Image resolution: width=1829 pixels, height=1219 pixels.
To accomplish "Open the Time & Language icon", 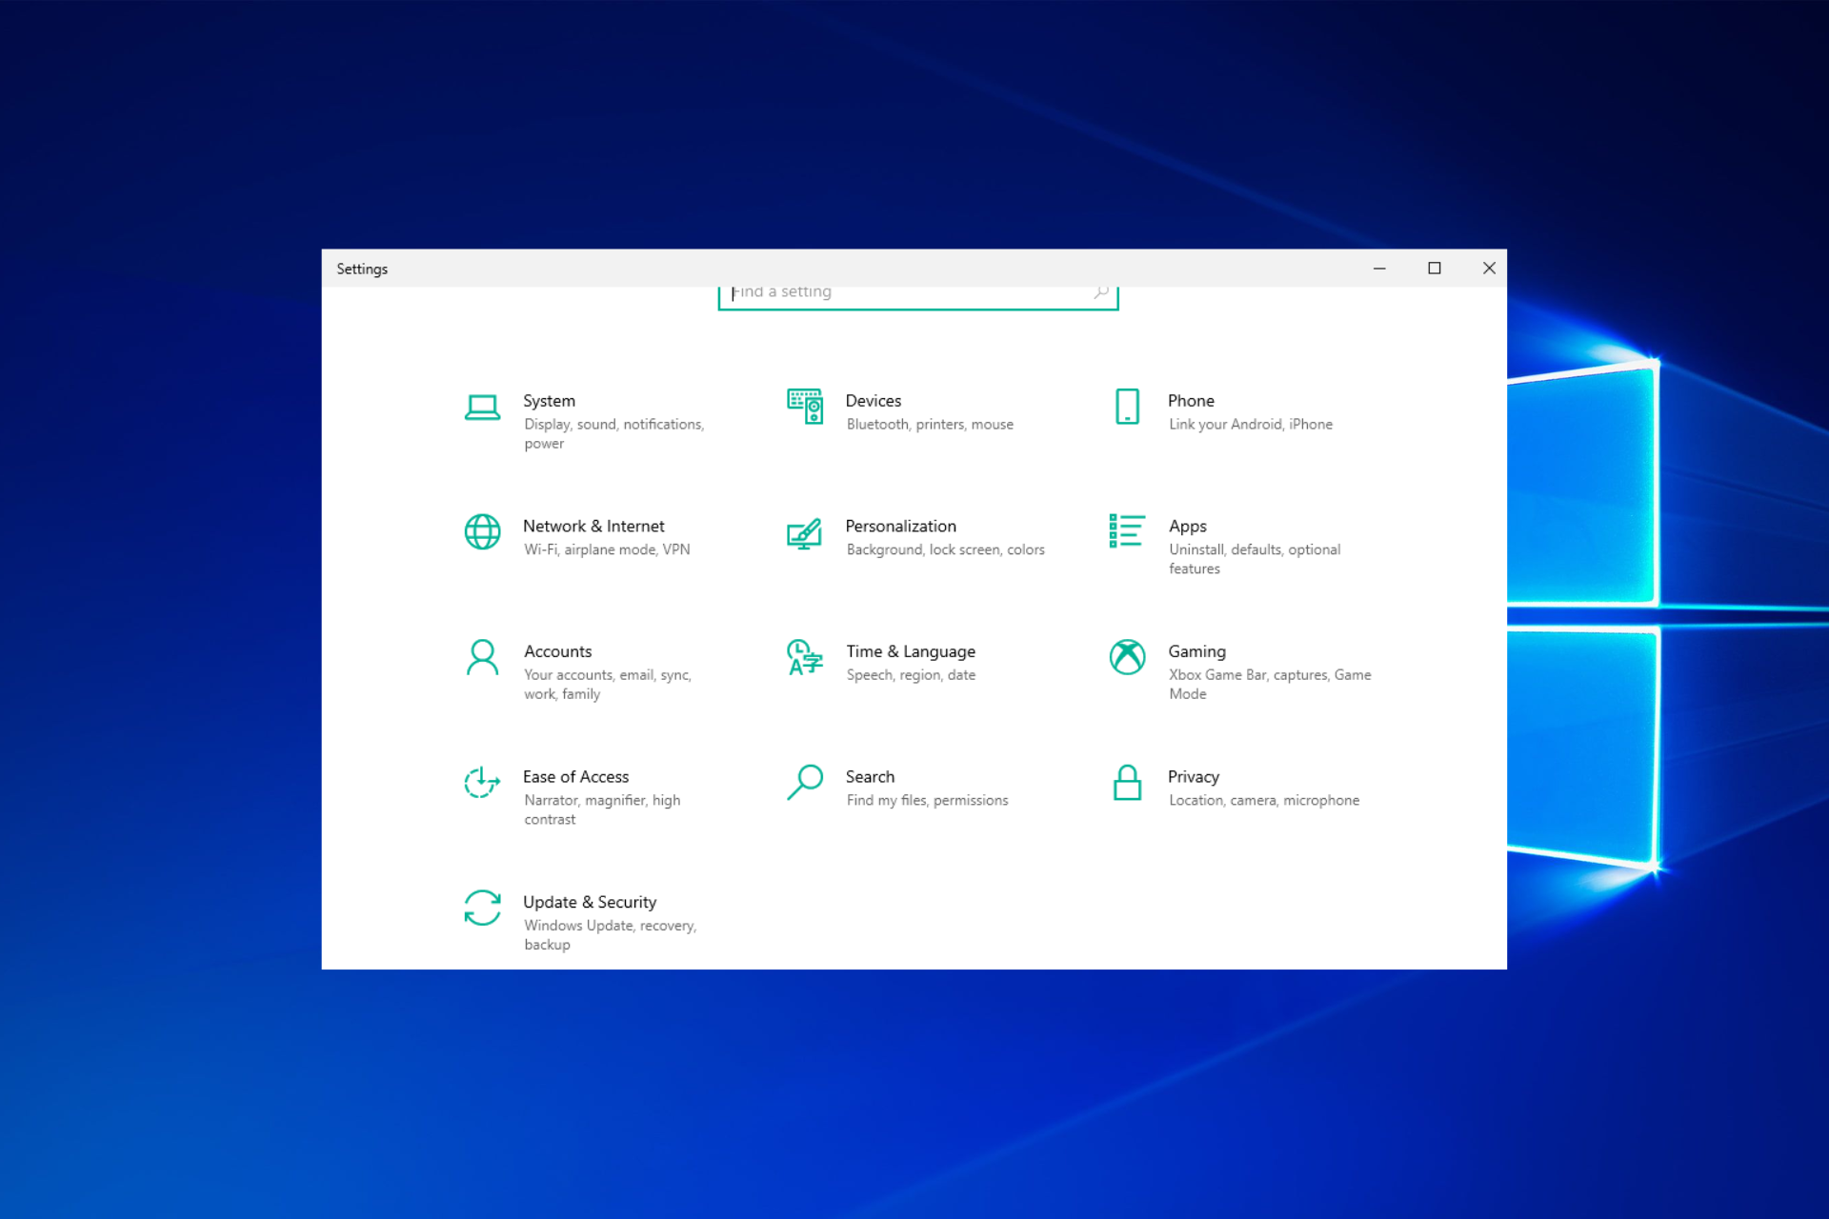I will (x=805, y=657).
